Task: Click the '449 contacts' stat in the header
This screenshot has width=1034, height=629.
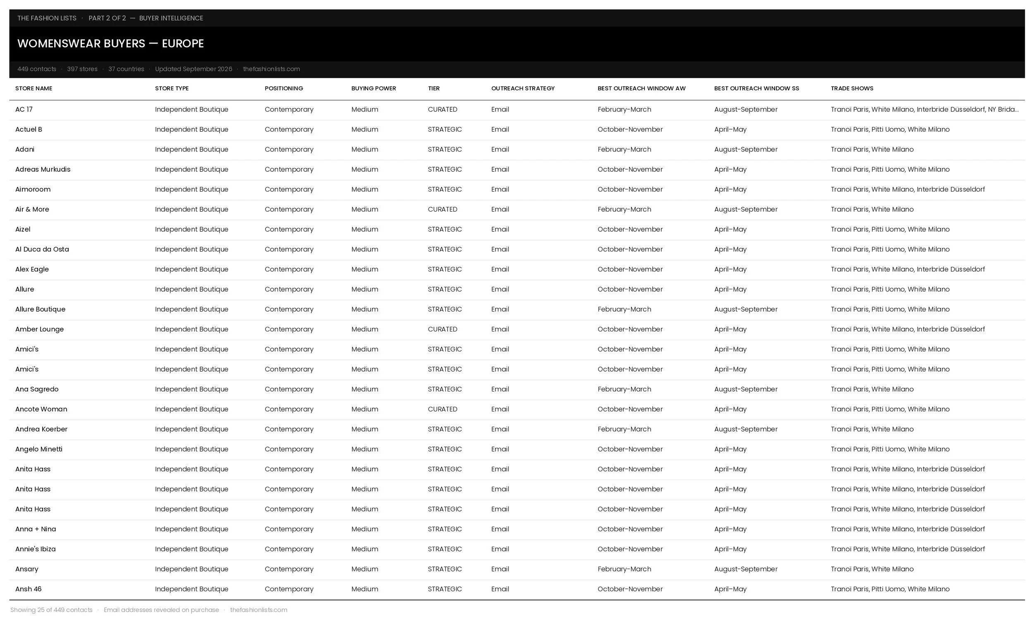Action: [36, 69]
